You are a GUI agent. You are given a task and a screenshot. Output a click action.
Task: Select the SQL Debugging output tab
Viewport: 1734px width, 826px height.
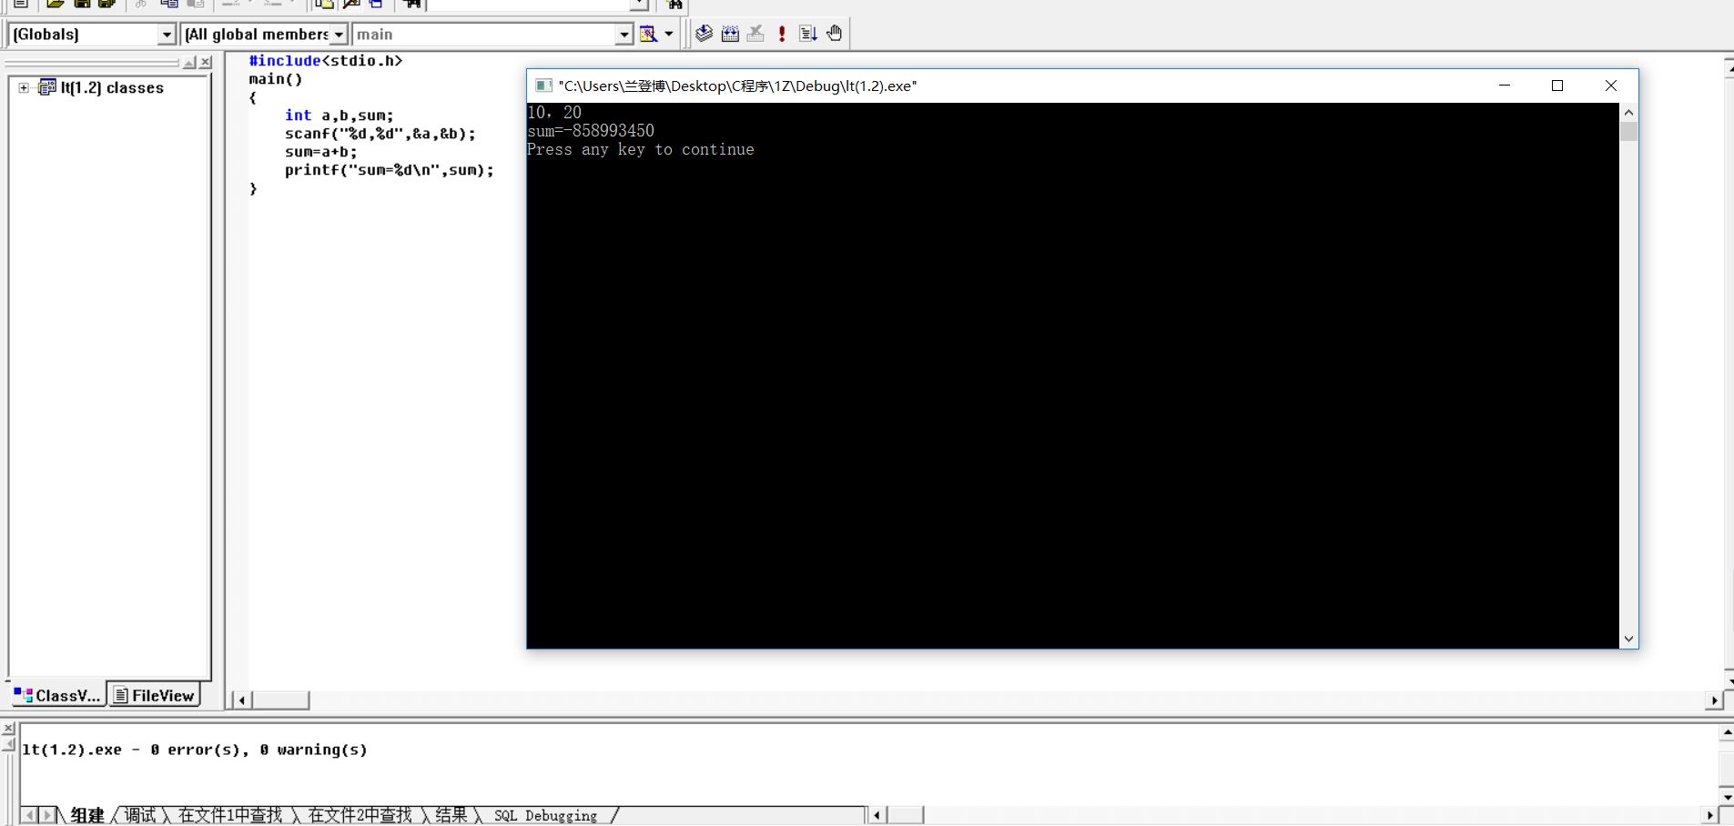[546, 815]
